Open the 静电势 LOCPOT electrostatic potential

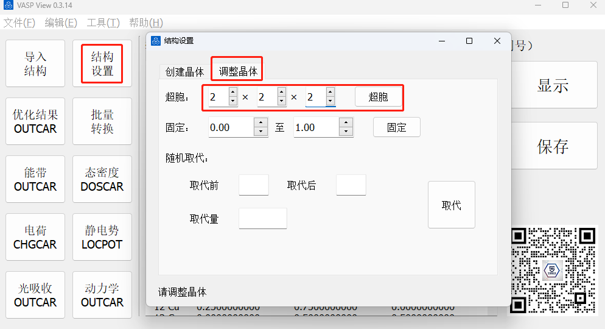[x=102, y=238]
